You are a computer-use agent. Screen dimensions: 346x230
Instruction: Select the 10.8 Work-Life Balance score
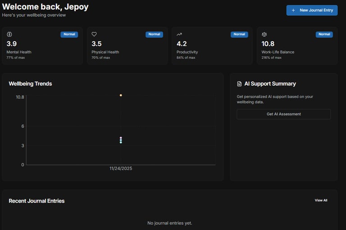(268, 44)
